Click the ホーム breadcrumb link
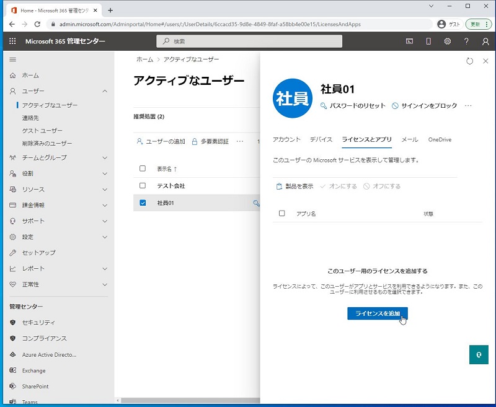The width and height of the screenshot is (496, 407). click(x=144, y=59)
